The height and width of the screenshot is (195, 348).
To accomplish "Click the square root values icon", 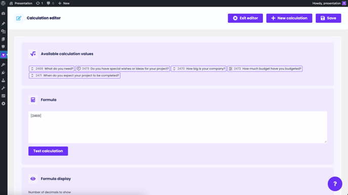I will pos(33,54).
